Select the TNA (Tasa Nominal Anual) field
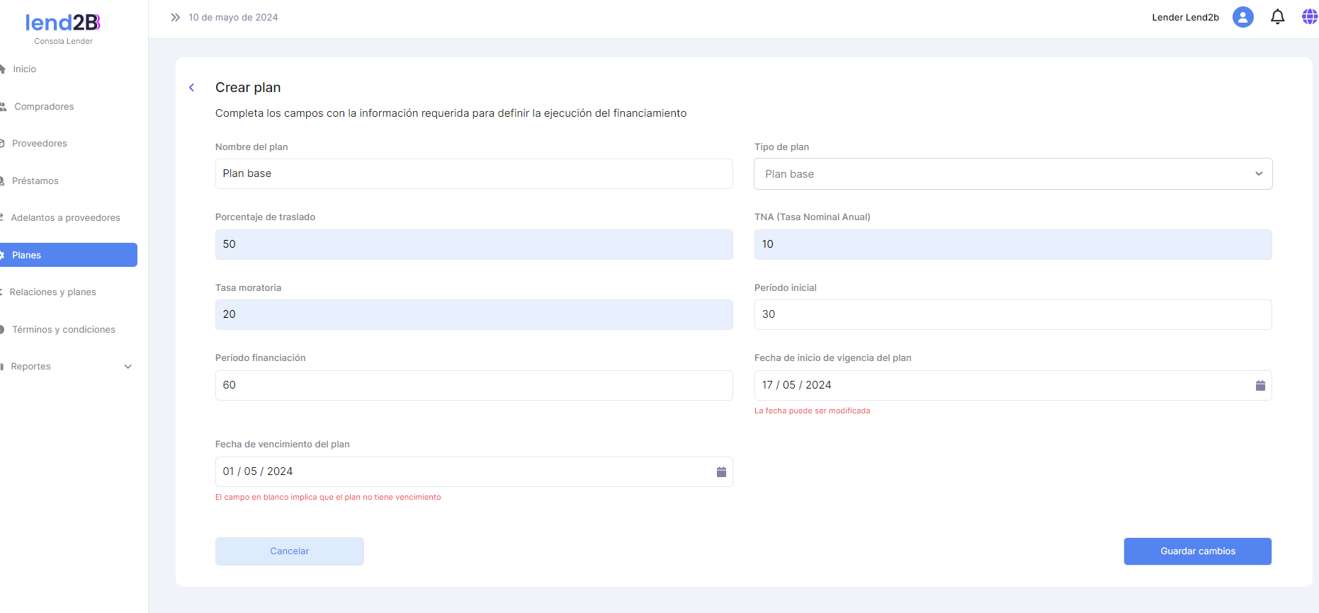The image size is (1319, 613). click(x=1012, y=244)
